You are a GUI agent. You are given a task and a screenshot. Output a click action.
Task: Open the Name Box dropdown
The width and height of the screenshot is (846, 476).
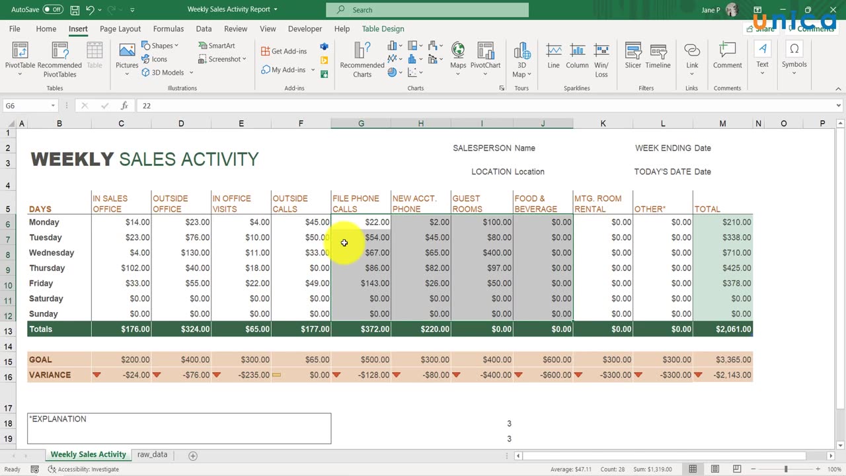(53, 106)
